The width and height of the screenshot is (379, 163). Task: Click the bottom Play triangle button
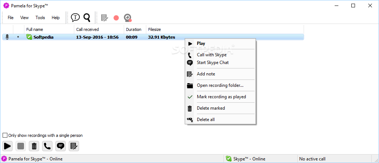[7, 146]
